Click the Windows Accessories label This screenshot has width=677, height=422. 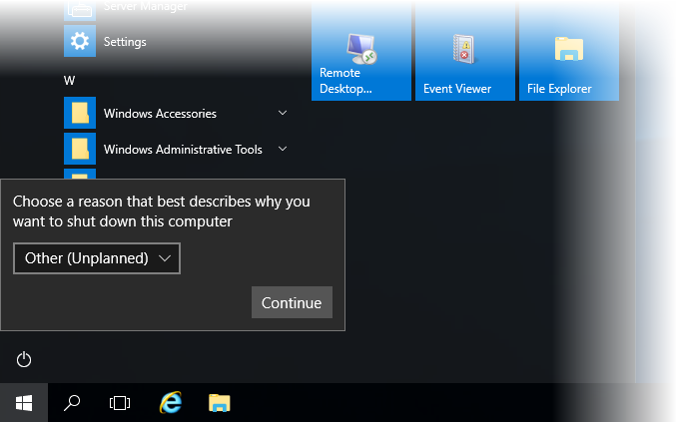point(160,114)
